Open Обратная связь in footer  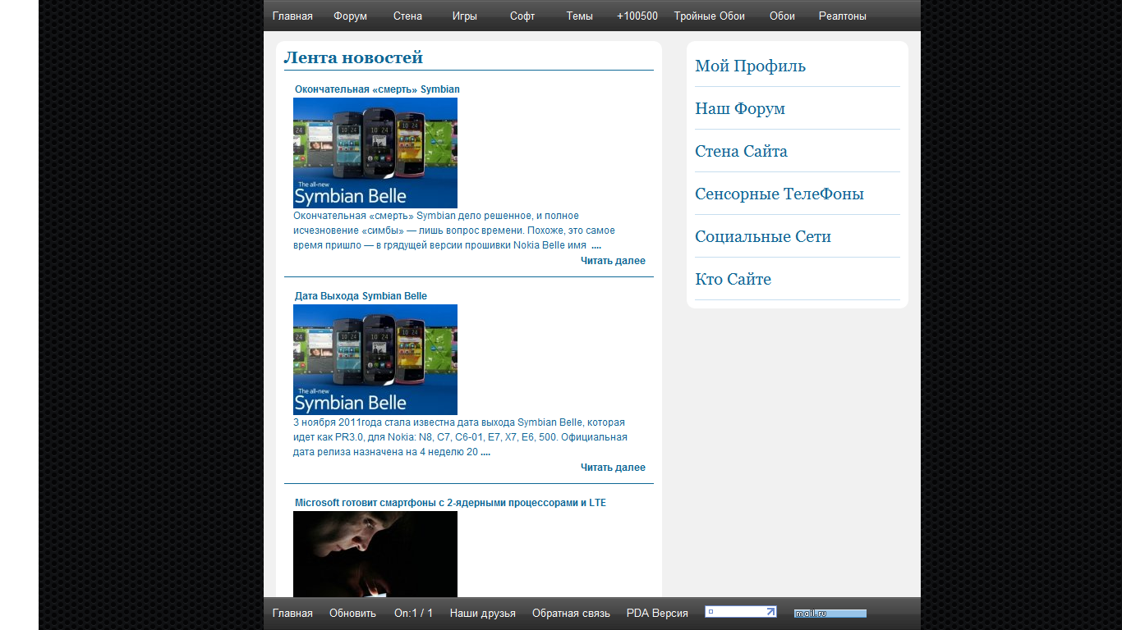(x=571, y=613)
